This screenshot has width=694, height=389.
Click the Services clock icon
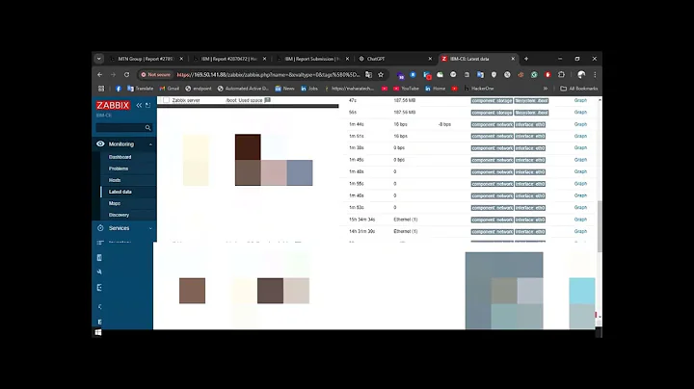click(x=100, y=228)
